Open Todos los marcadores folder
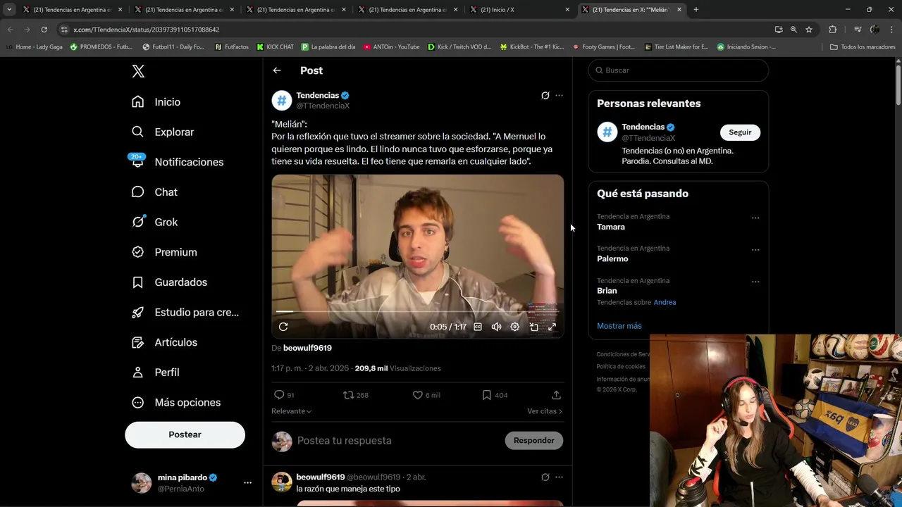This screenshot has width=902, height=507. 863,47
